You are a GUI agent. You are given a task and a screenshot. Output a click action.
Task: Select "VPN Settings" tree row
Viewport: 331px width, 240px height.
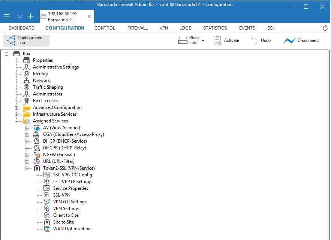coord(66,209)
